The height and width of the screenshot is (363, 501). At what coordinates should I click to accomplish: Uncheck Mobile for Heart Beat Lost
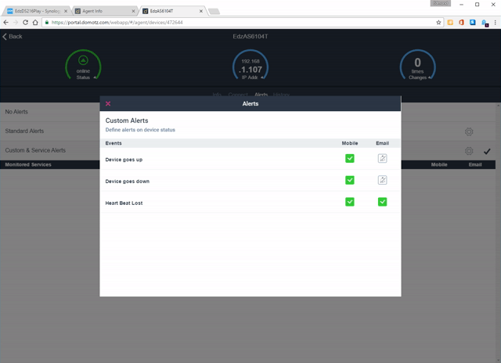[350, 202]
